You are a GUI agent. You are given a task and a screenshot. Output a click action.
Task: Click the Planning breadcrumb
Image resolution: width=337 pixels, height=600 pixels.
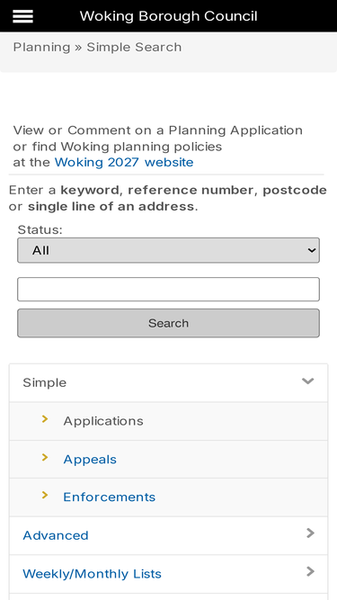tap(41, 47)
